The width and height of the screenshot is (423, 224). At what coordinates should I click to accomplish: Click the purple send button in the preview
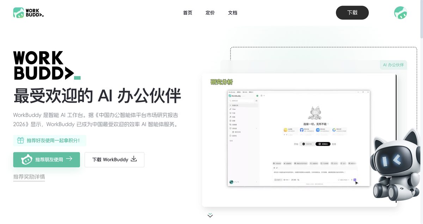[x=355, y=180]
